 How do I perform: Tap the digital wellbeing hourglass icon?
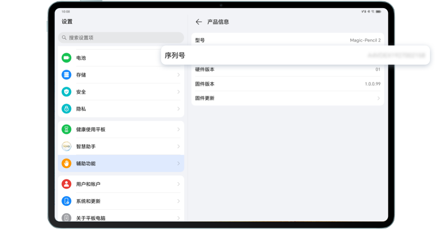(x=66, y=130)
